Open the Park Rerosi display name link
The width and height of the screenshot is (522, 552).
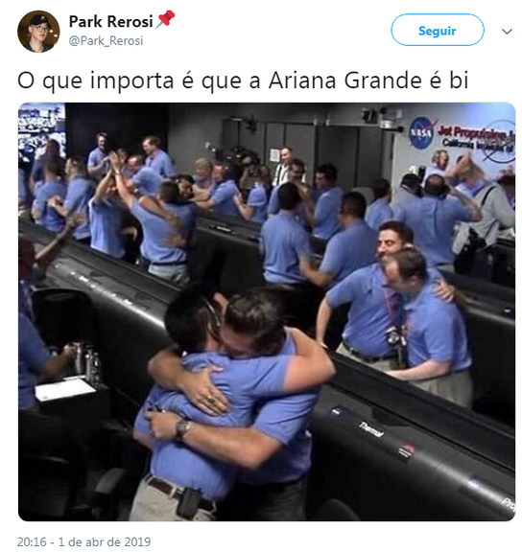click(x=110, y=21)
